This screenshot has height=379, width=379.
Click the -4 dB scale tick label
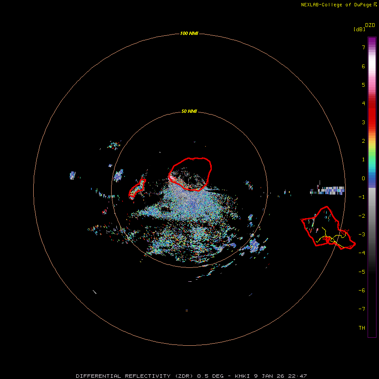[362, 253]
